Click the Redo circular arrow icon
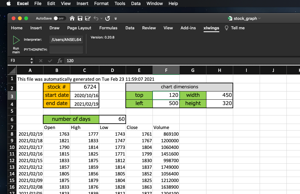Screen dimensions: 300x194 click(107, 18)
